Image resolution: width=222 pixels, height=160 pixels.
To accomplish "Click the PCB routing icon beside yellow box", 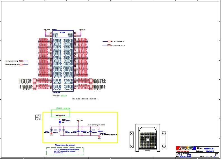I will 38,117.
